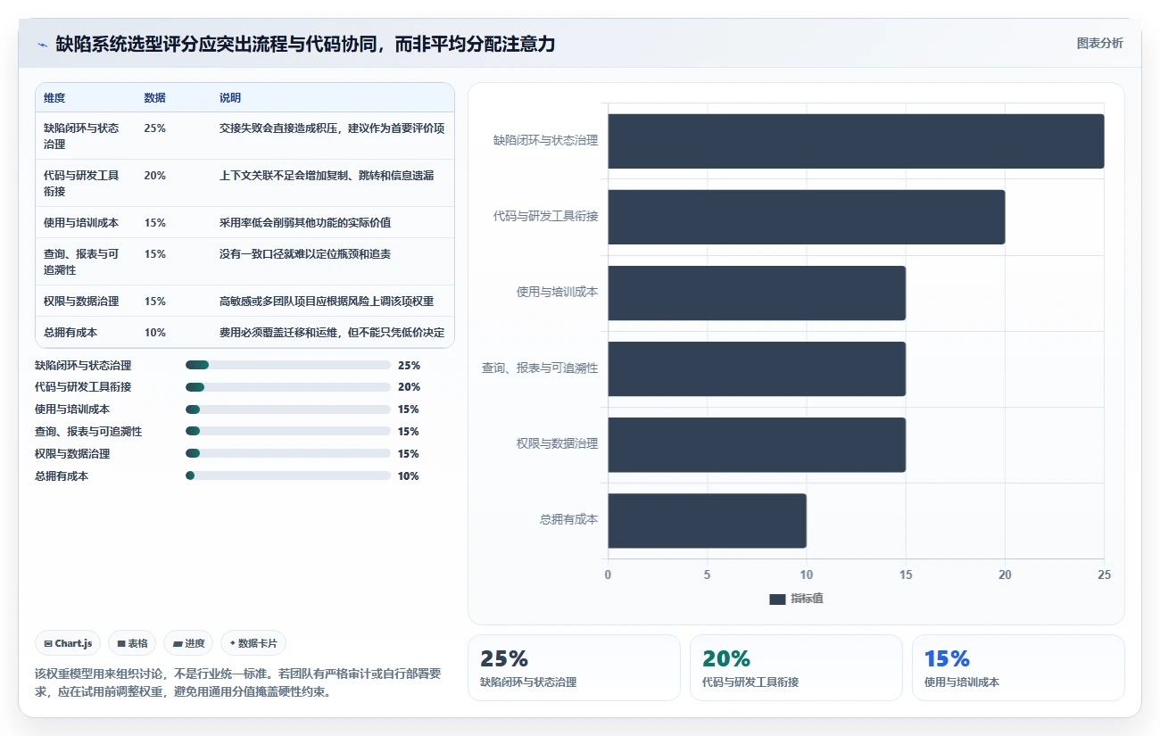Click description 没有一致口径就难以定位瓶颈和追责

pyautogui.click(x=305, y=254)
